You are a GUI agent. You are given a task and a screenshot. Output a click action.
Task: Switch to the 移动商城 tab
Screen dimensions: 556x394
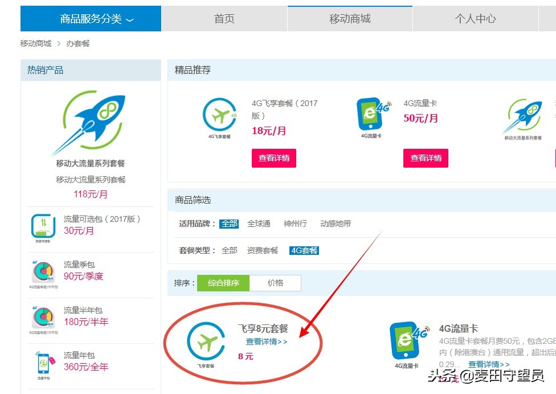pyautogui.click(x=350, y=18)
